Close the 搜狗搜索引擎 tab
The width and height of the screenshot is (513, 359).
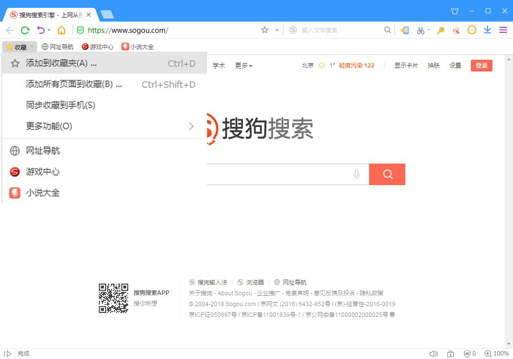[x=88, y=15]
